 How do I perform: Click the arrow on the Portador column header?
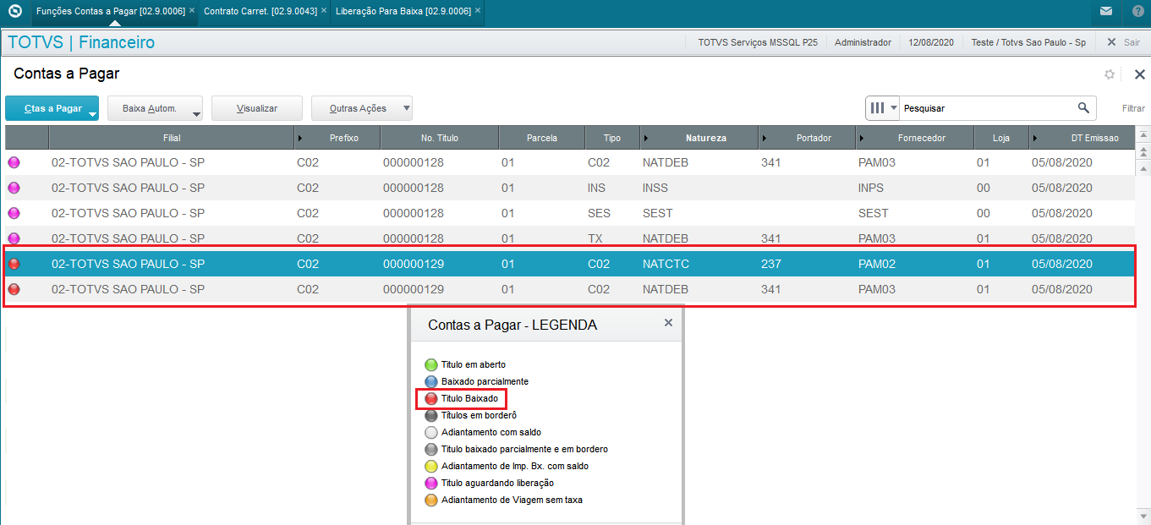(x=765, y=138)
